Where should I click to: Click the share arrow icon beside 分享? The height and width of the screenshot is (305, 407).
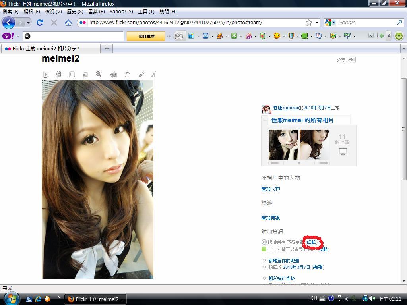click(352, 60)
